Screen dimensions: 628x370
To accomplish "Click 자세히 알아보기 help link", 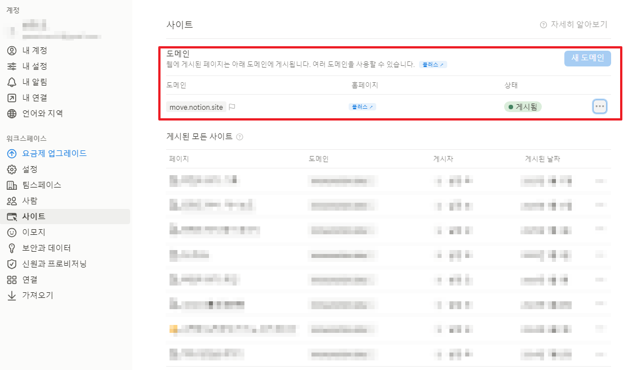I will pyautogui.click(x=579, y=24).
